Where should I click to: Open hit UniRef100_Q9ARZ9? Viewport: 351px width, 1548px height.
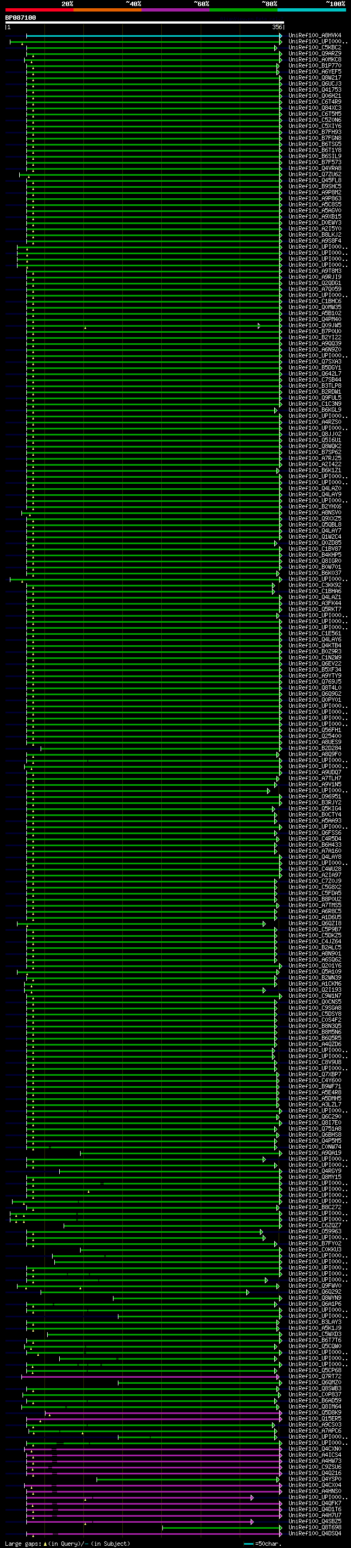tap(315, 53)
